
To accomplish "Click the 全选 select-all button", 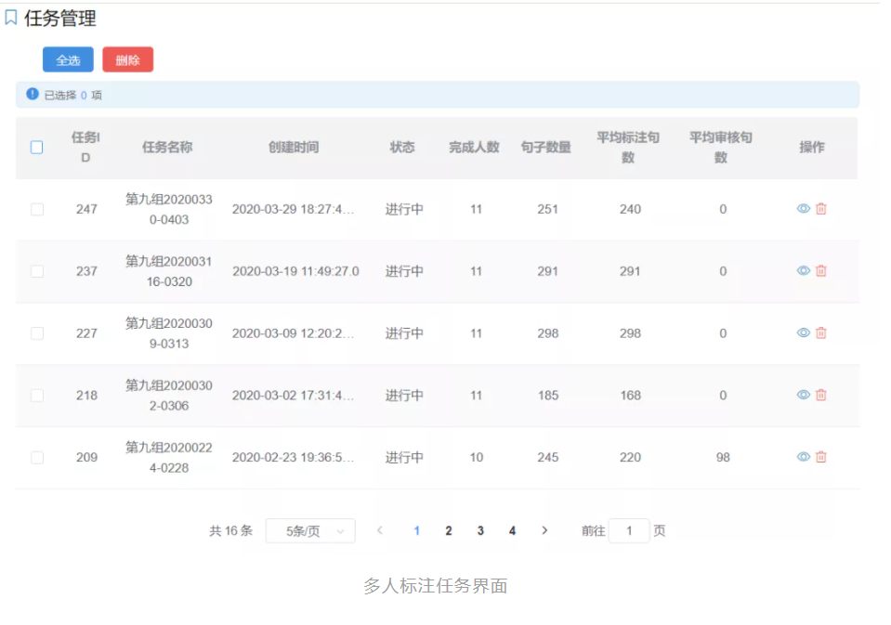I will [x=66, y=59].
